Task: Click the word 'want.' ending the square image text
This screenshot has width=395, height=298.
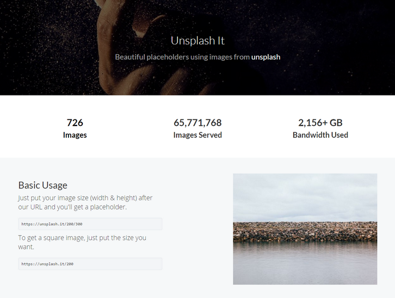Action: tap(27, 247)
